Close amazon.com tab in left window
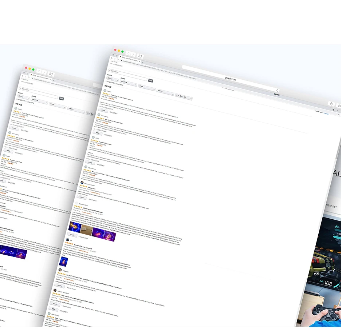Viewport: 346px width, 331px height. click(50, 80)
